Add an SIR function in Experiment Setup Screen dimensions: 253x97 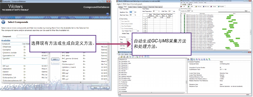pyautogui.click(x=183, y=7)
